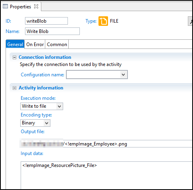Switch to the On Error tab
Image resolution: width=193 pixels, height=190 pixels.
35,45
